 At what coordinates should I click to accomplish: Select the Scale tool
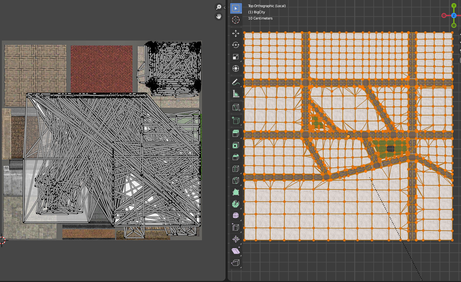(236, 57)
